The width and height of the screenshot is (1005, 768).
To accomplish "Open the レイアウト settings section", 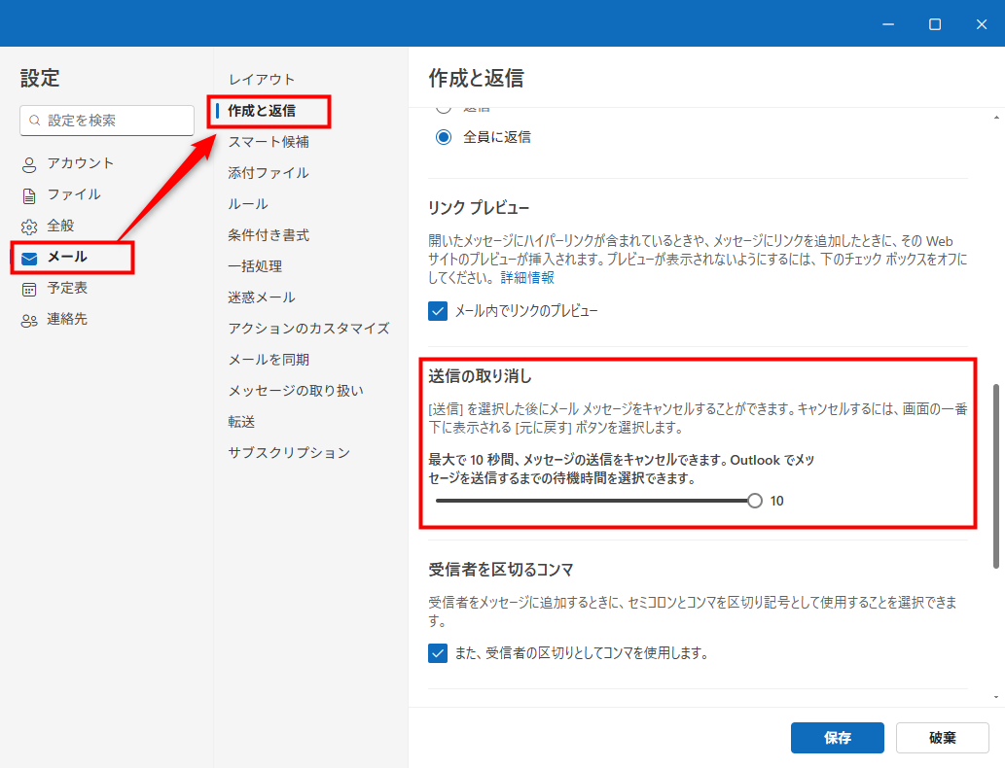I will (261, 80).
